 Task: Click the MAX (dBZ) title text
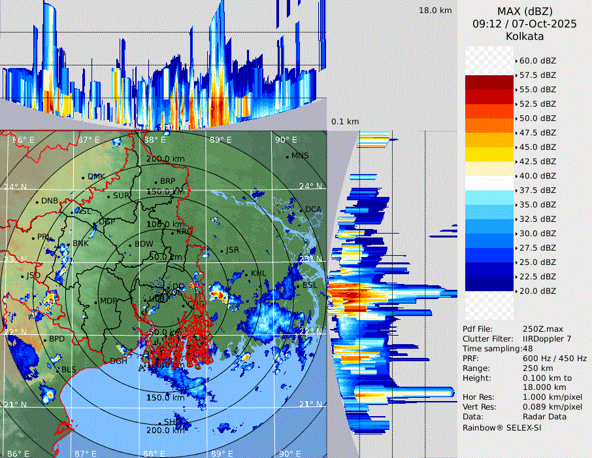pyautogui.click(x=525, y=12)
